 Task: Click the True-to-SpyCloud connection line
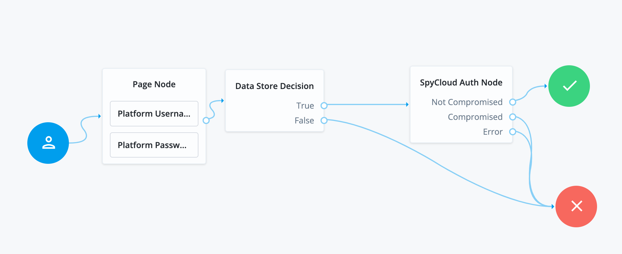(x=367, y=104)
